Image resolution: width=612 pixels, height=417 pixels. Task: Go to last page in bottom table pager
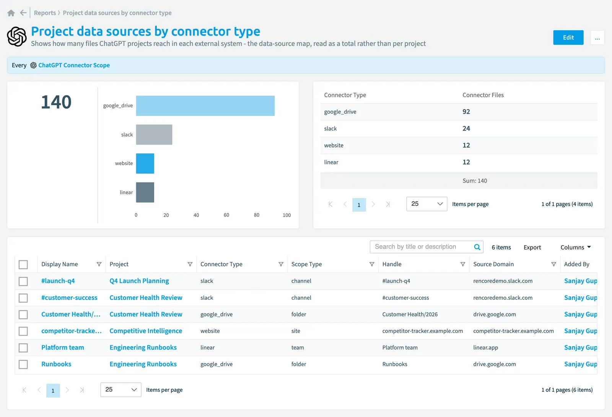coord(82,390)
